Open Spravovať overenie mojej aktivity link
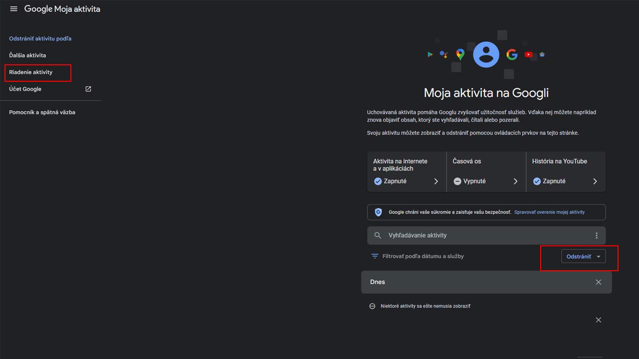The image size is (639, 359). 549,212
